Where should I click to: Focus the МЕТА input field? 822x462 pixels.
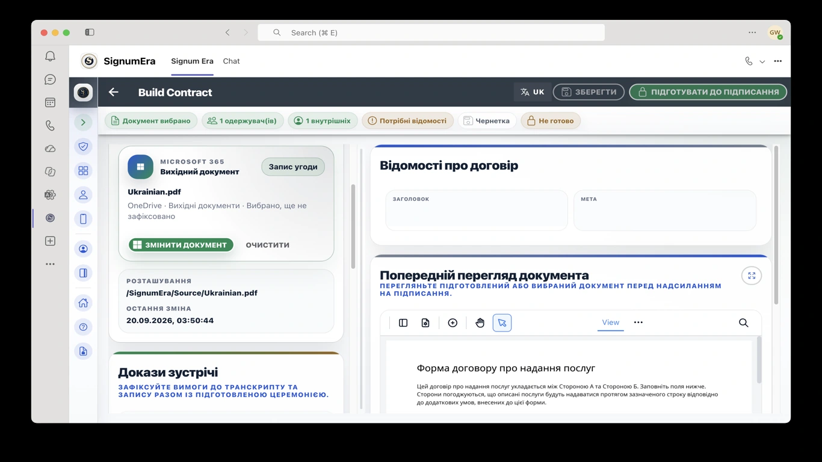point(665,211)
